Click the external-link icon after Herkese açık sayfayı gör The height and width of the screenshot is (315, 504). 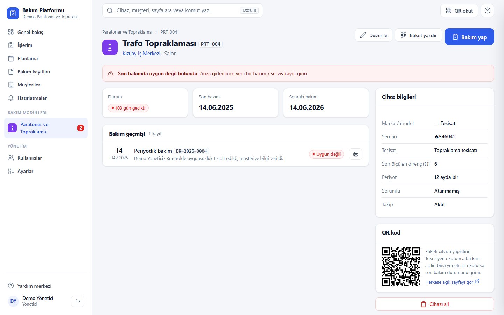[477, 281]
